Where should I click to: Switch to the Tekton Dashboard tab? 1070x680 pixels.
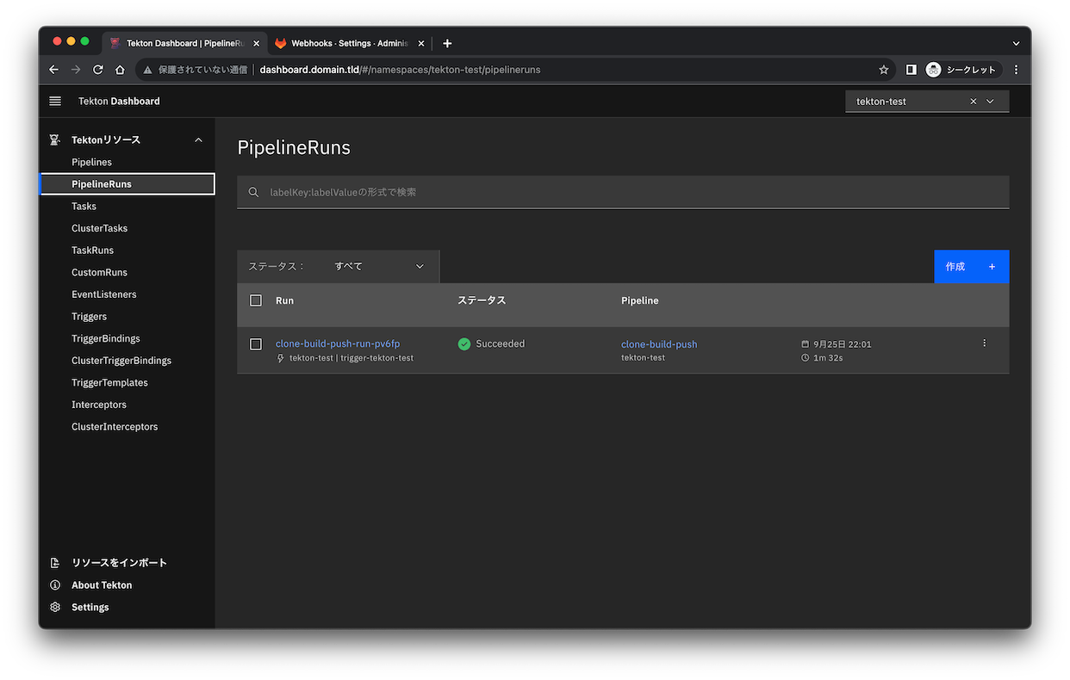tap(184, 43)
